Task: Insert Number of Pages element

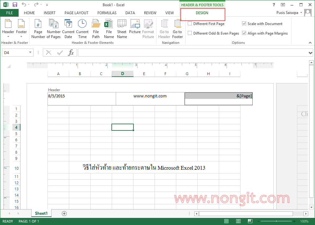Action: tap(54, 29)
